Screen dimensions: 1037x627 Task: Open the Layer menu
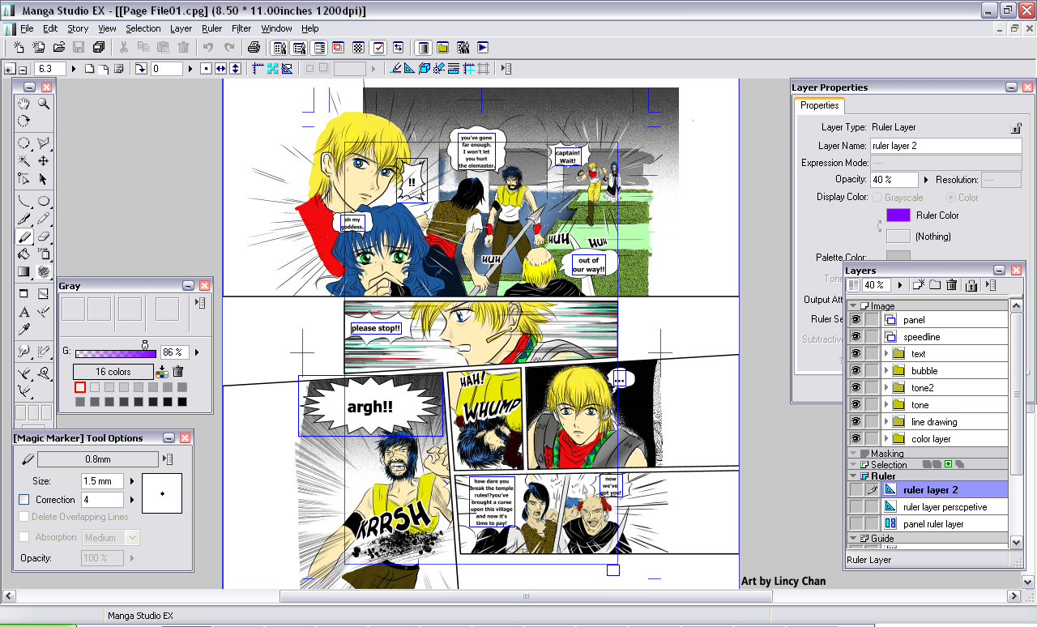coord(181,28)
